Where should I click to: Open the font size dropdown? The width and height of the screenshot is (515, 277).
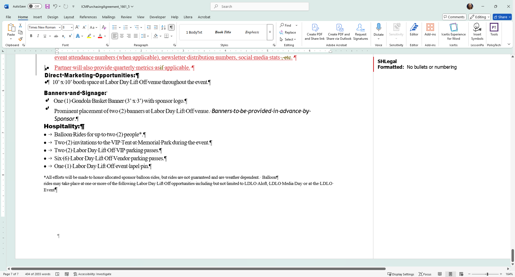pyautogui.click(x=72, y=27)
